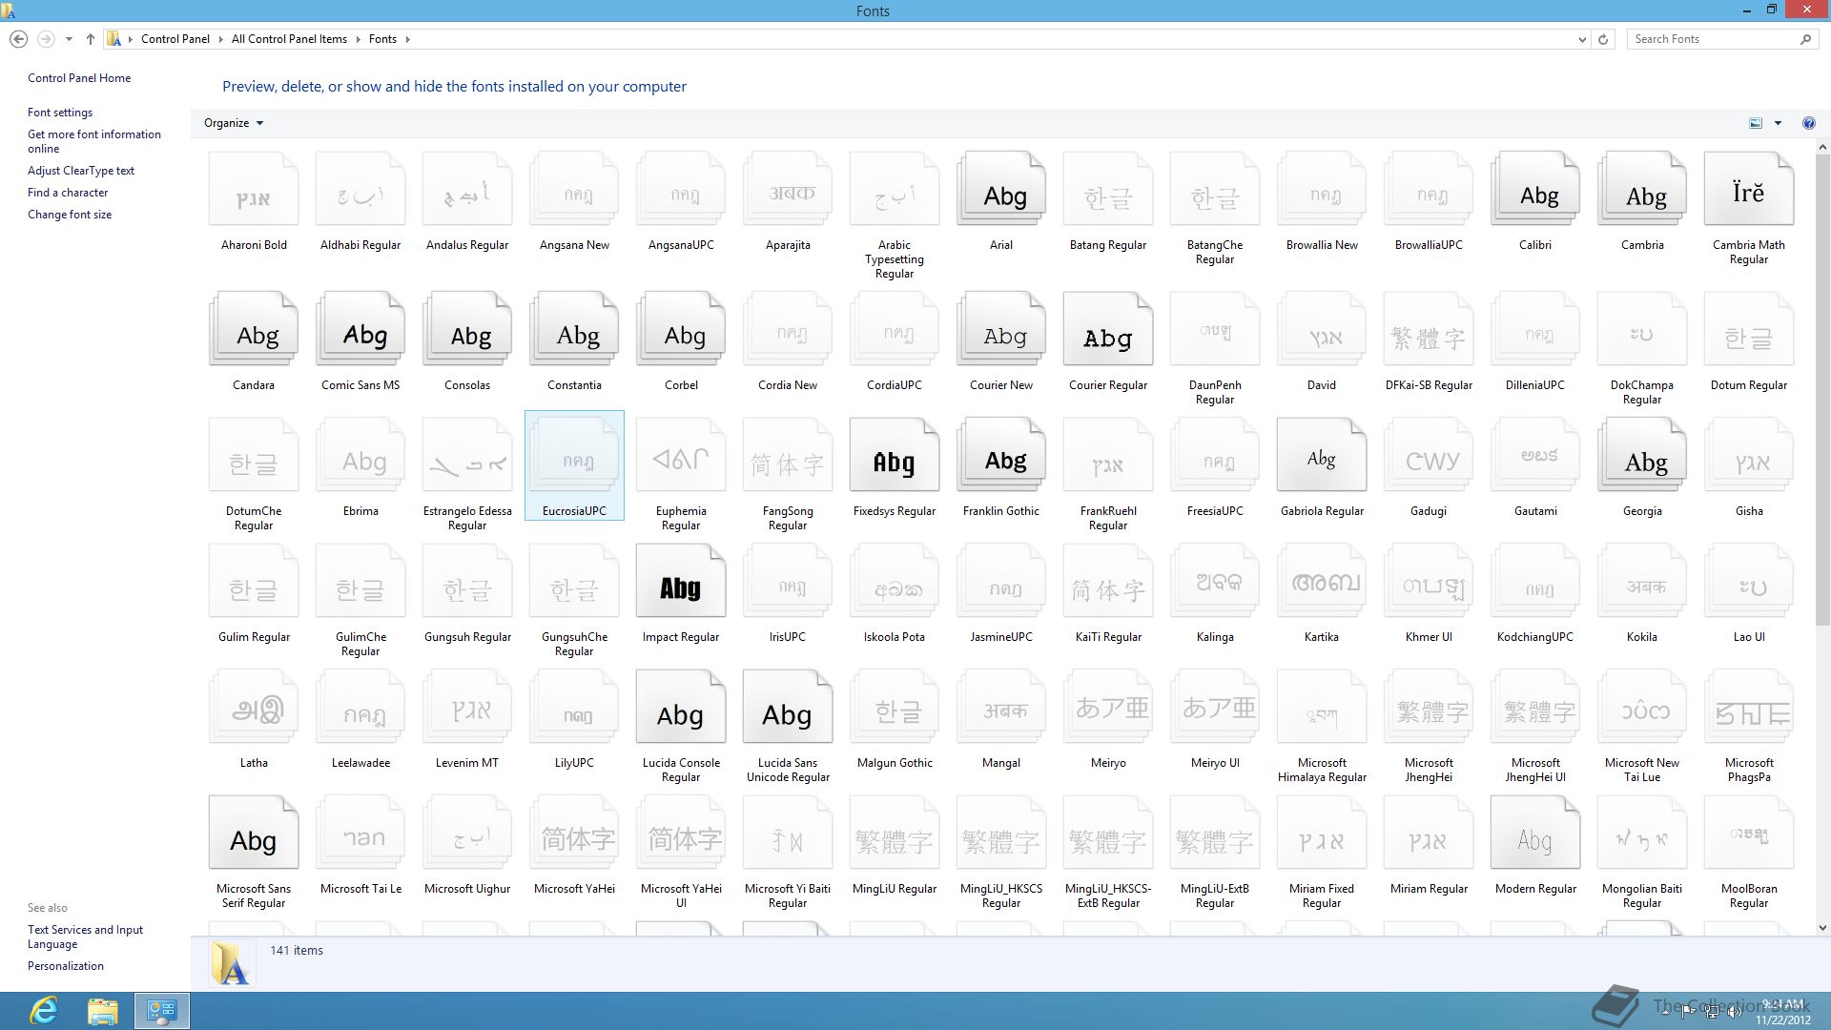Open Change font size link
Screen dimensions: 1831x1030
point(70,215)
